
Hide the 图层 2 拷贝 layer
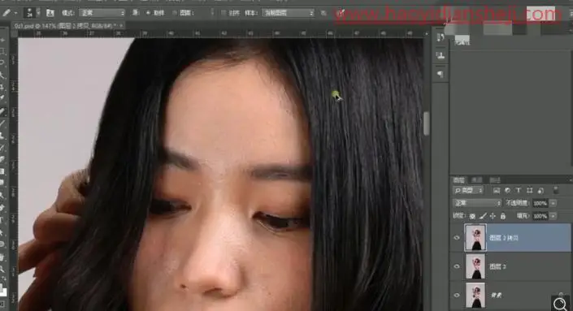click(457, 238)
